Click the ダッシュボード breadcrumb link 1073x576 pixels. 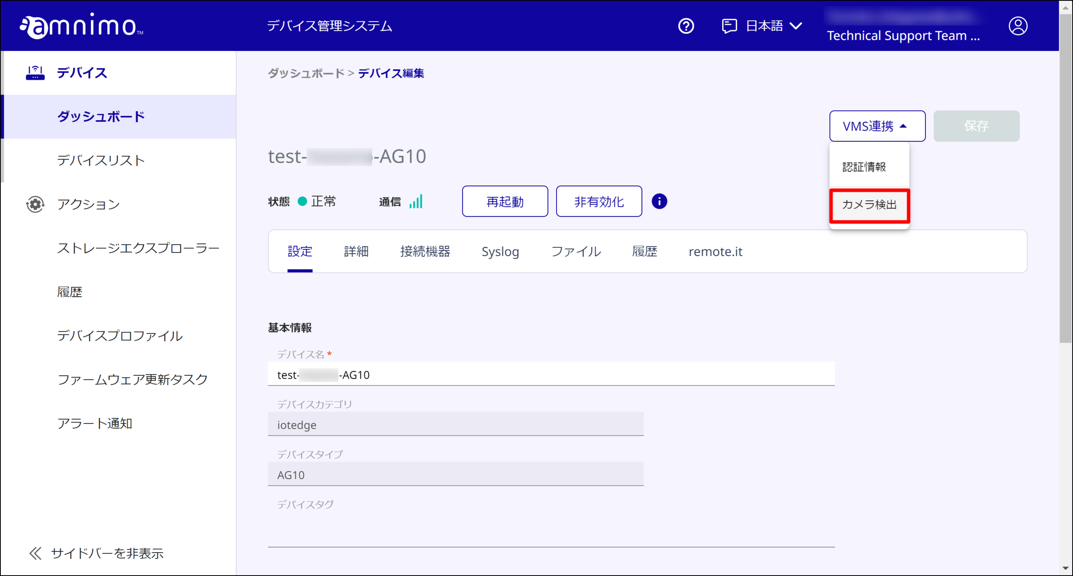(x=306, y=73)
